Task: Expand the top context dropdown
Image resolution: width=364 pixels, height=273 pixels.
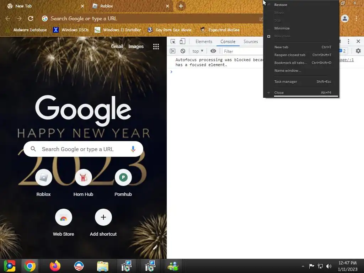Action: point(198,51)
